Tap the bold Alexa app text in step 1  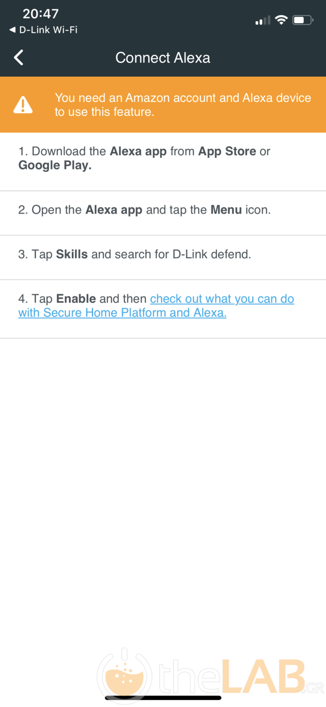pos(138,151)
